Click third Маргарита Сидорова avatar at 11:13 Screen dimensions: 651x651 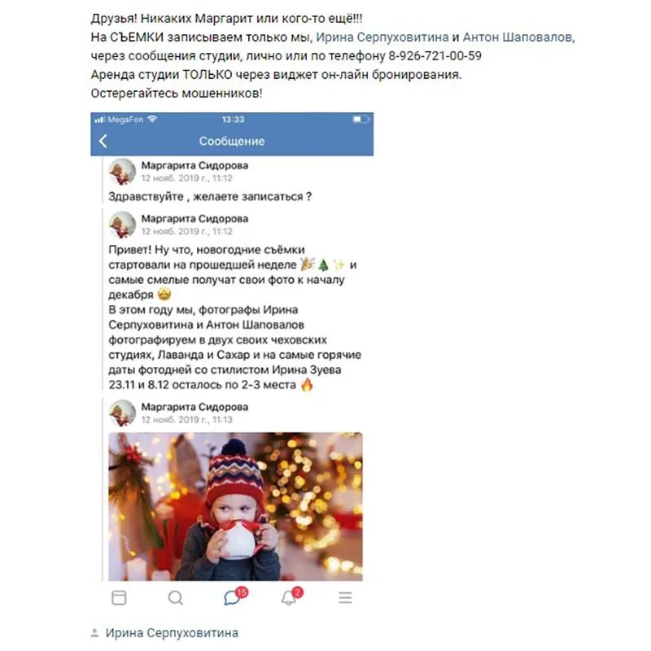(x=122, y=413)
